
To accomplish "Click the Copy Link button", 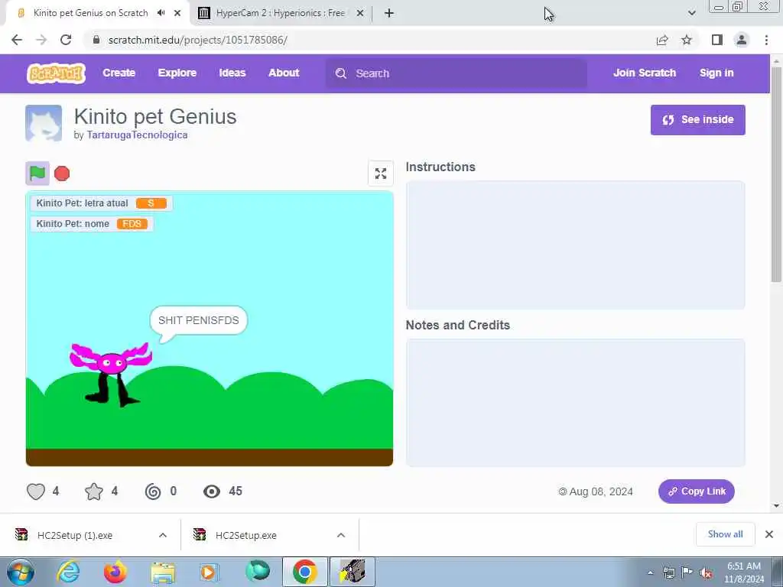I will click(x=696, y=491).
